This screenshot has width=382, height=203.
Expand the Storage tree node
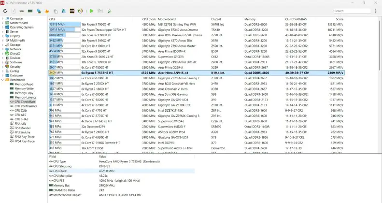tap(3, 45)
